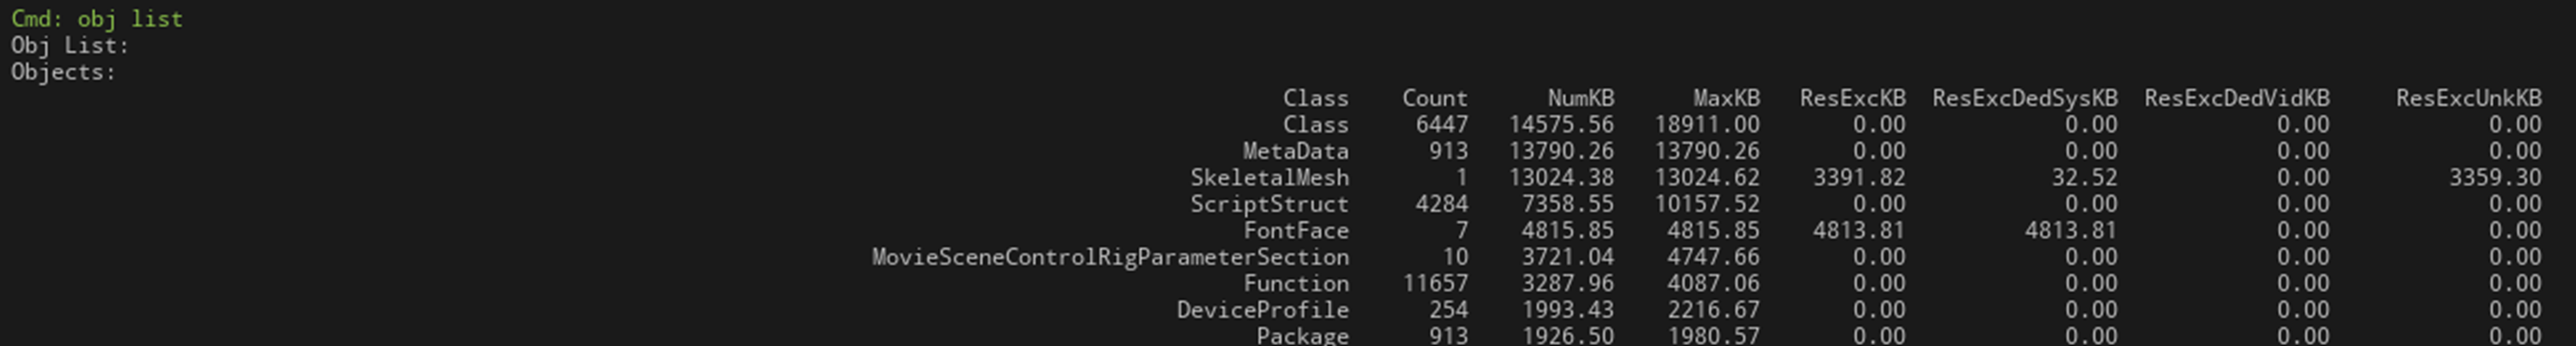Screen dimensions: 2576x346
Task: Click the 3359.30 value in SkeletalMesh row
Action: point(2494,177)
